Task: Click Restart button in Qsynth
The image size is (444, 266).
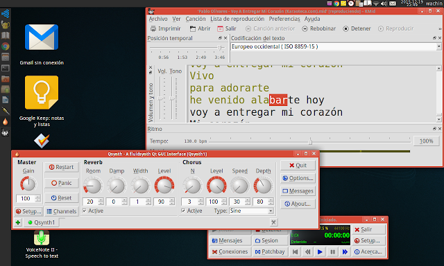Action: pos(62,167)
